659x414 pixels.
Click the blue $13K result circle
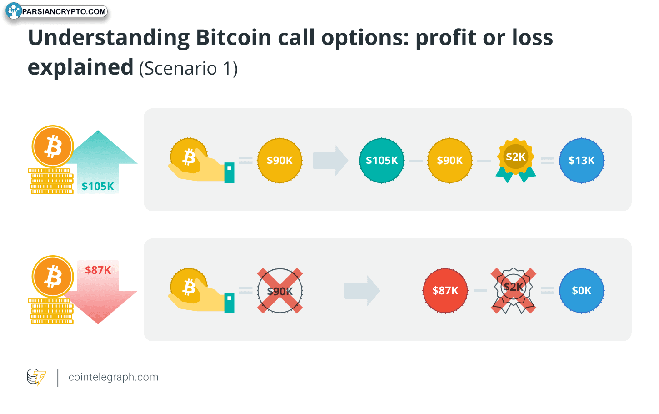coord(582,161)
